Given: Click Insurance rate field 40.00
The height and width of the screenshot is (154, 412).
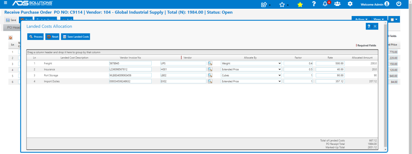Looking at the screenshot, I should [x=330, y=69].
